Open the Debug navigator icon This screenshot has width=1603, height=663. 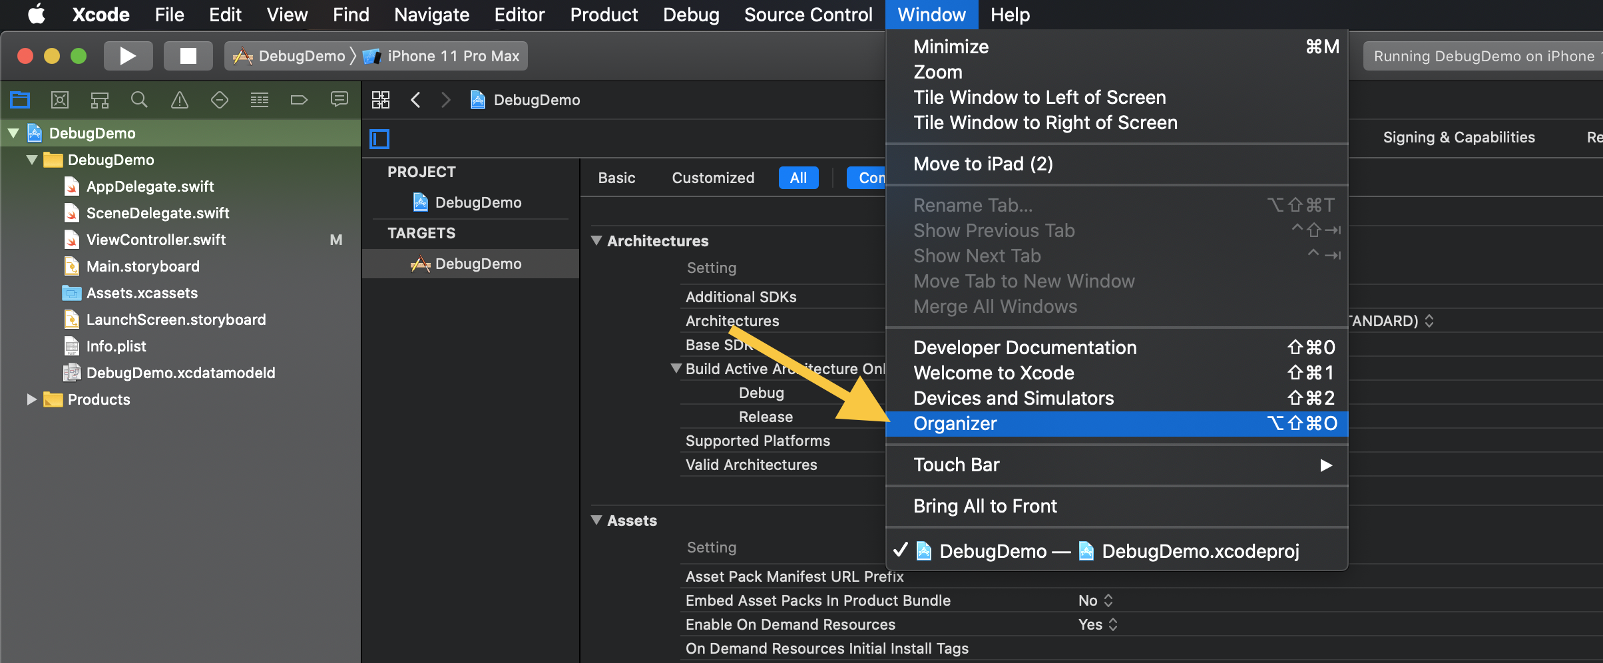260,100
